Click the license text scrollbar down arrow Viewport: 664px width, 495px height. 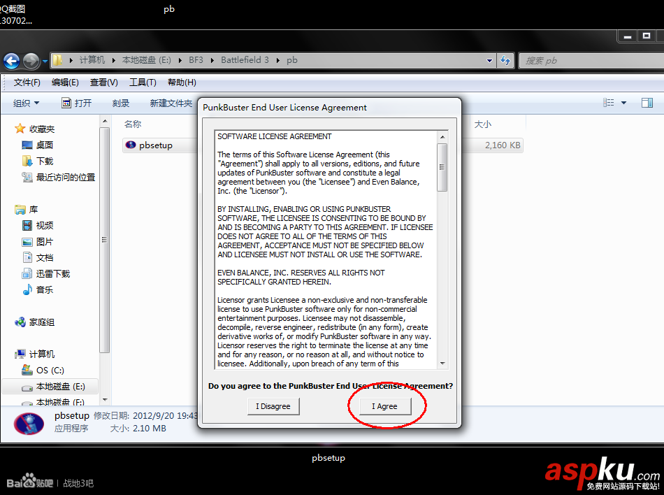tap(442, 364)
